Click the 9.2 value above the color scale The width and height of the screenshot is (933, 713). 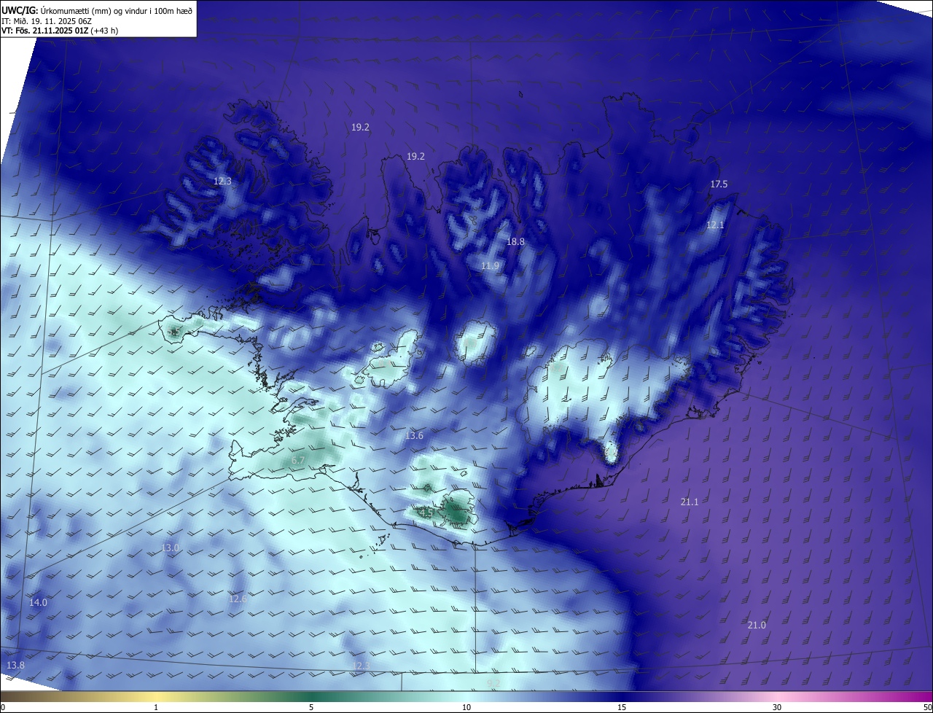[493, 683]
